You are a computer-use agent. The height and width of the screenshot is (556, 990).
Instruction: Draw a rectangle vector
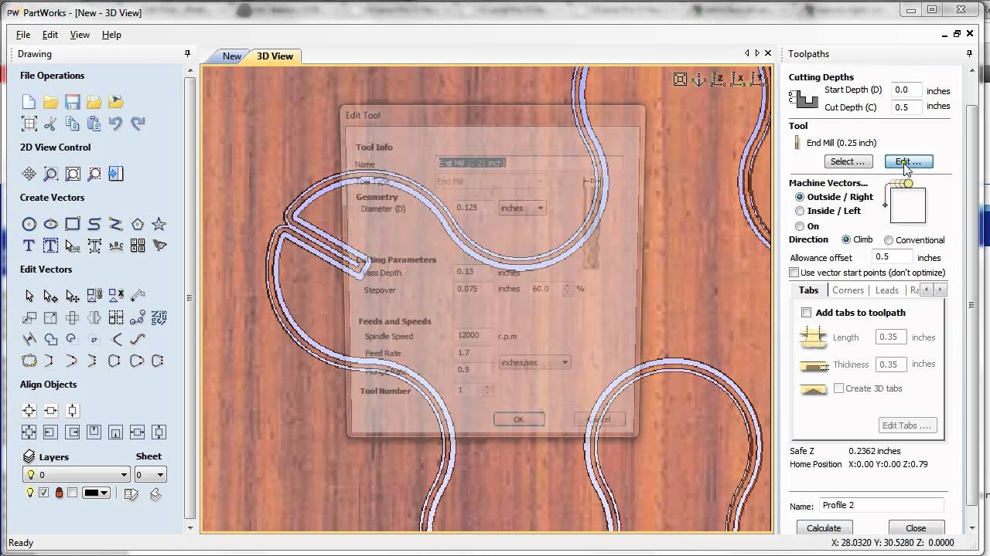(x=72, y=224)
